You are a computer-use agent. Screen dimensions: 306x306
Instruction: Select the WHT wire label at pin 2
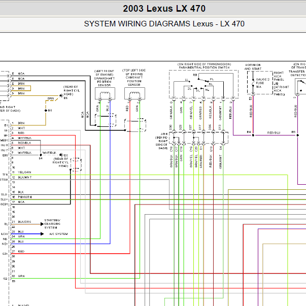point(21,128)
